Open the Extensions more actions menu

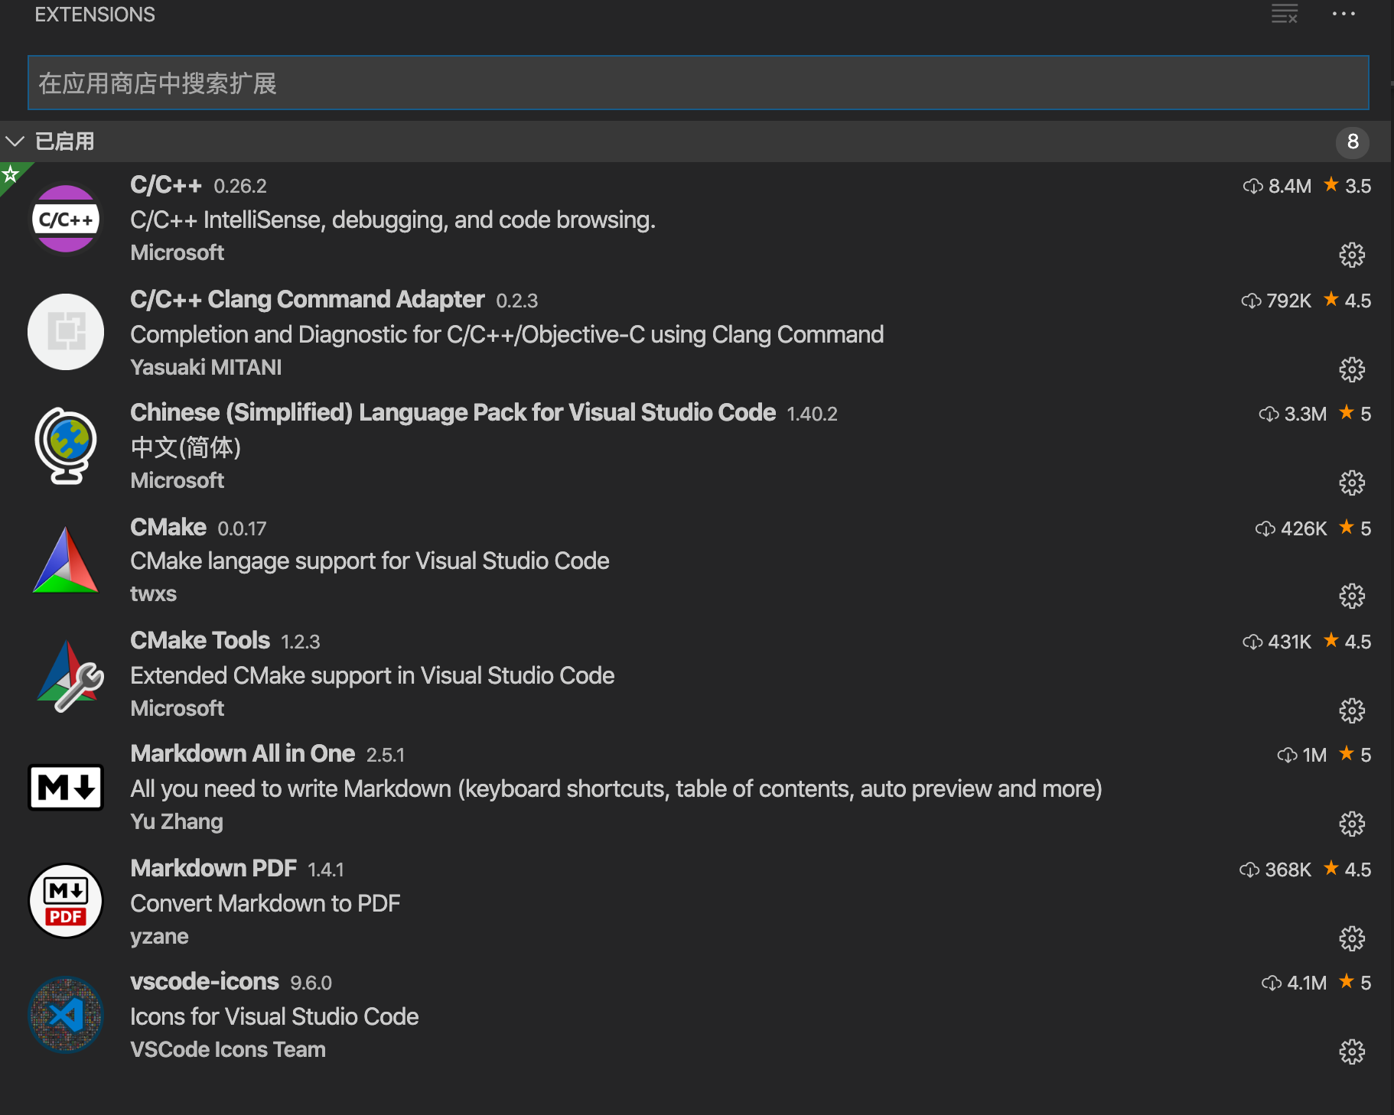point(1344,14)
